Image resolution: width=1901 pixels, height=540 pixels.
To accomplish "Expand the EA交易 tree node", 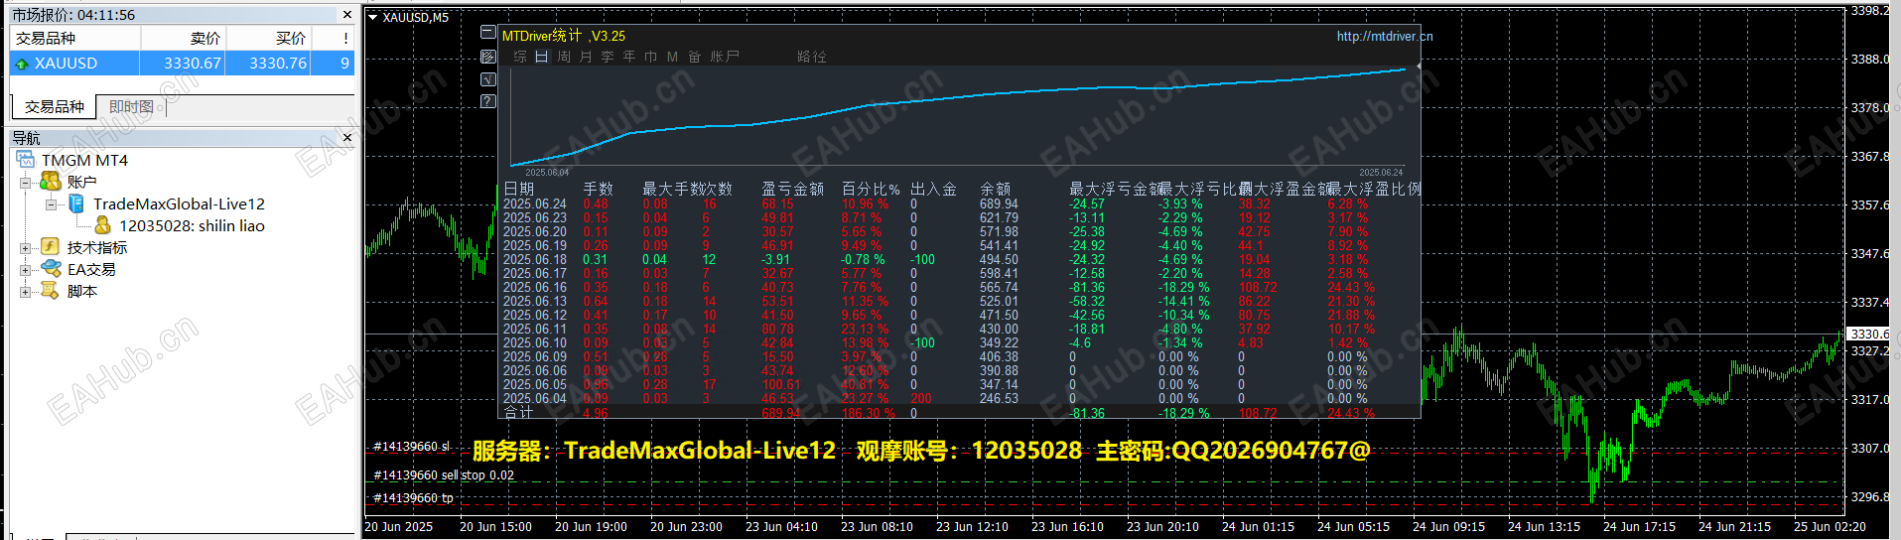I will 26,270.
